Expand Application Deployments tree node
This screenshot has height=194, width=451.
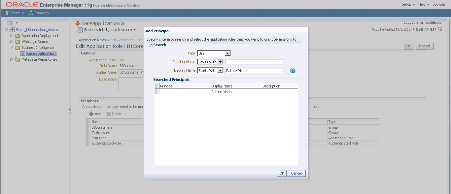[12, 36]
